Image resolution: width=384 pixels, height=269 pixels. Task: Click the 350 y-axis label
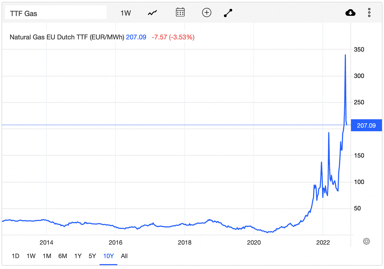(x=359, y=50)
